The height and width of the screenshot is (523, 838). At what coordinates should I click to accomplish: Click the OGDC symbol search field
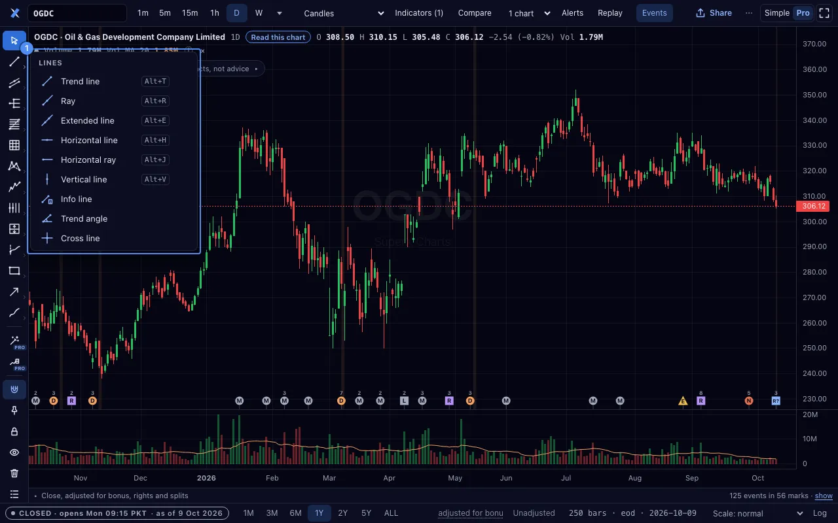click(77, 13)
